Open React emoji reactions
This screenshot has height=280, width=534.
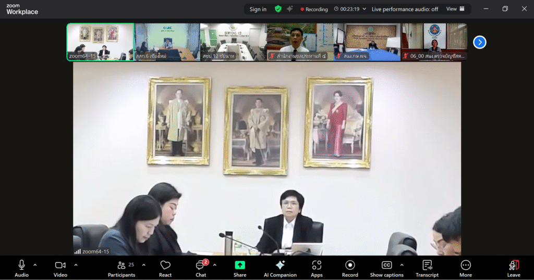point(165,268)
